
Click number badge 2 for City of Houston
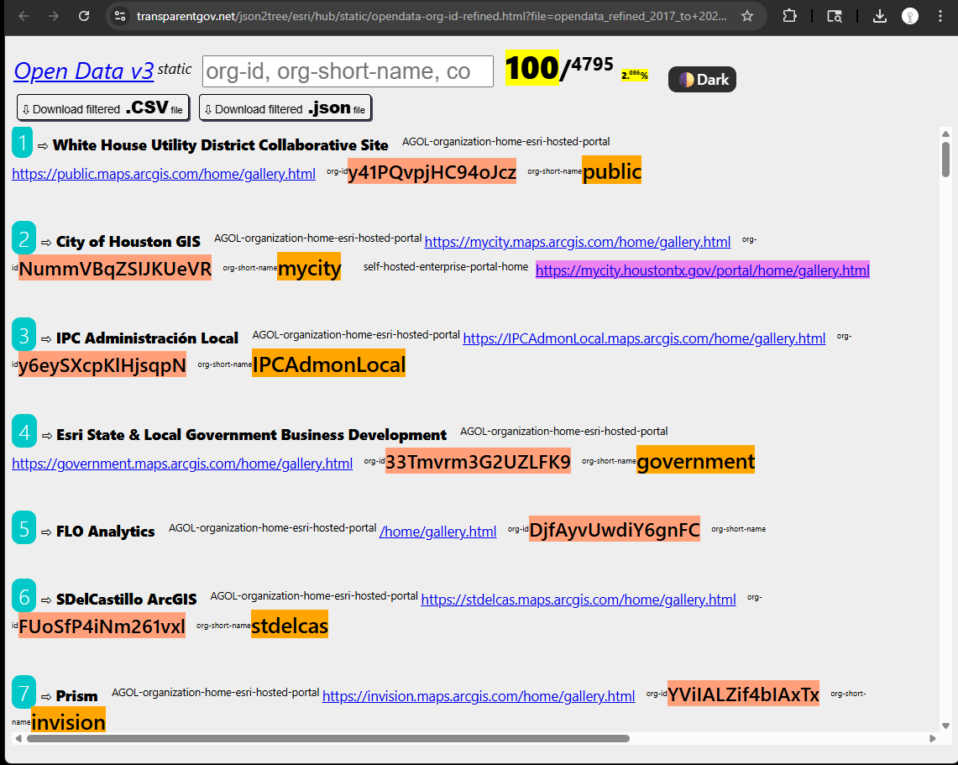point(24,238)
